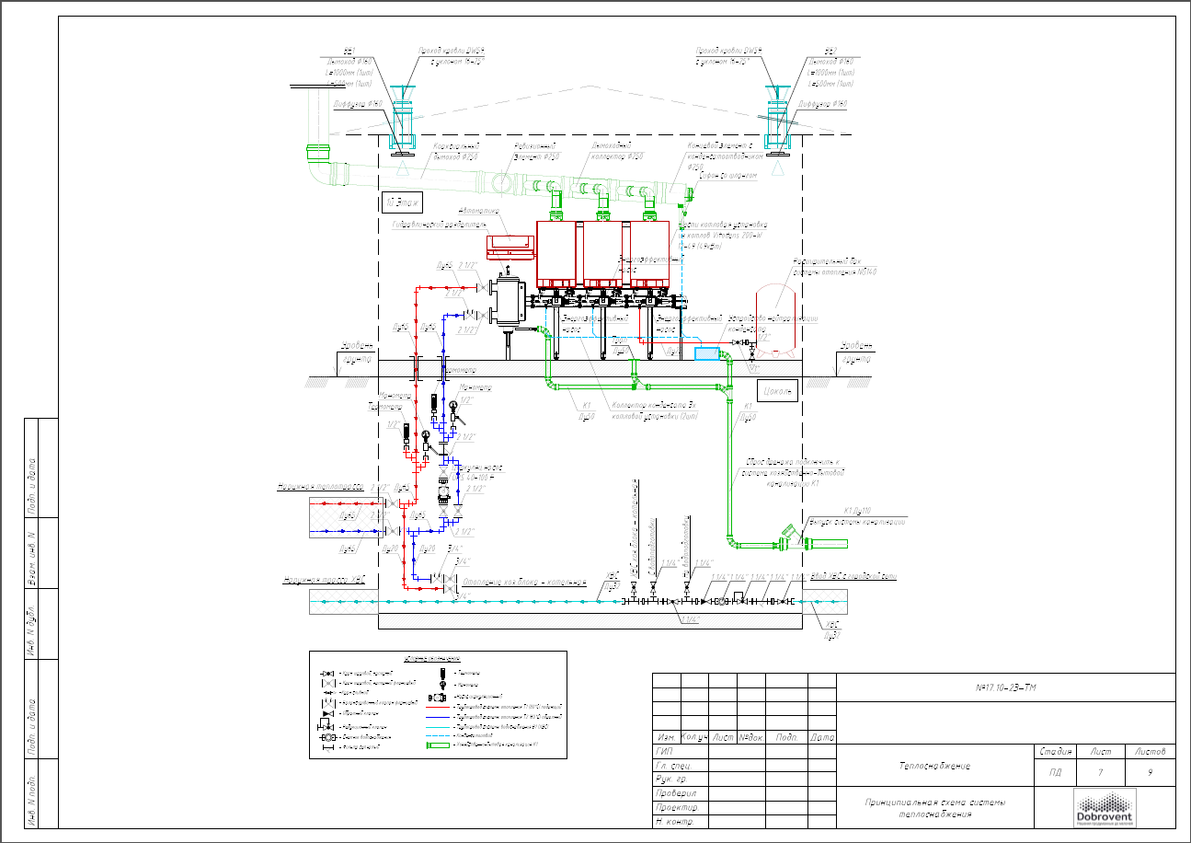Select the ХВС Ду32 label at right pipe end

coord(831,630)
